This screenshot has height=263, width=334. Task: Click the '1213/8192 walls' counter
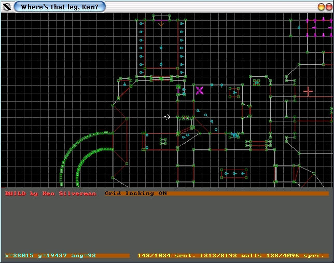pos(231,255)
